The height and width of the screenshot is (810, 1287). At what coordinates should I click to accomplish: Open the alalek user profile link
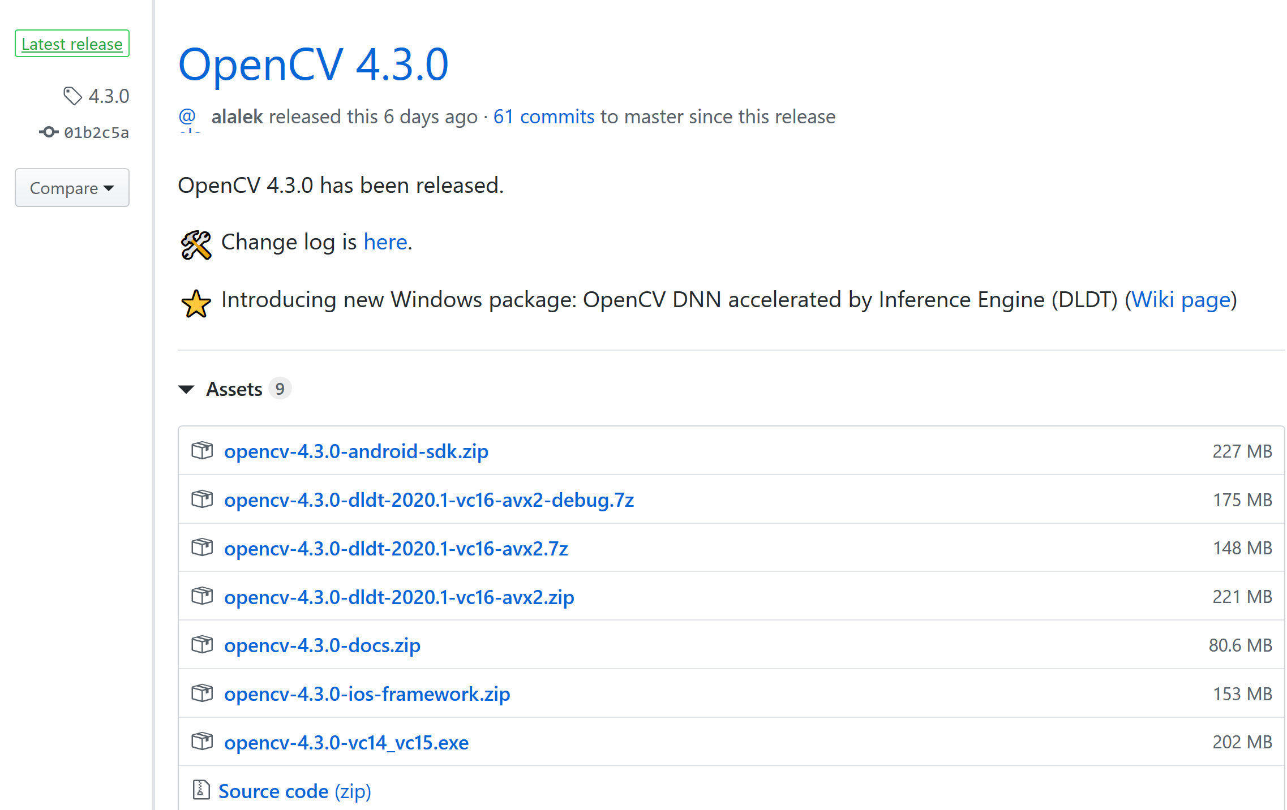(237, 117)
